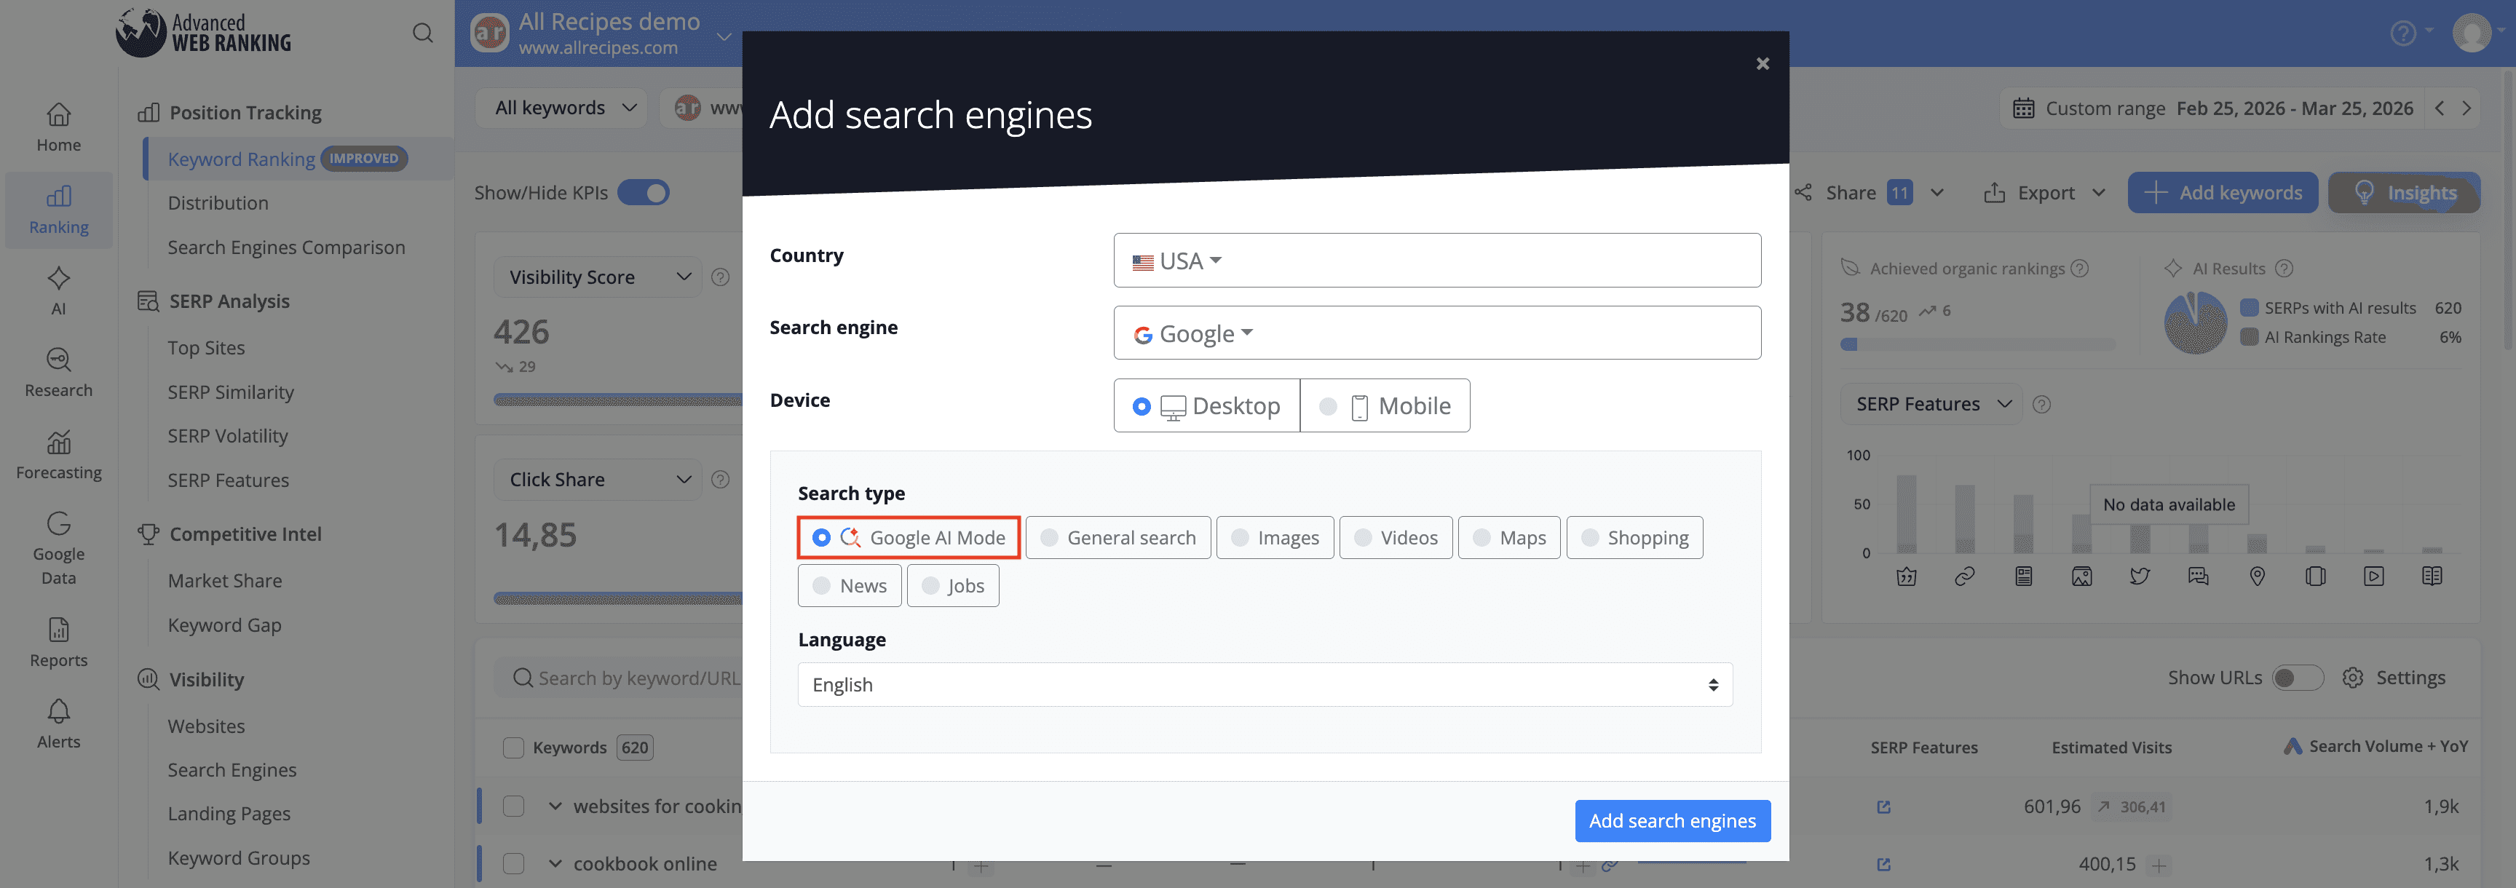The height and width of the screenshot is (888, 2516).
Task: Open the Language selector showing English
Action: (x=1264, y=683)
